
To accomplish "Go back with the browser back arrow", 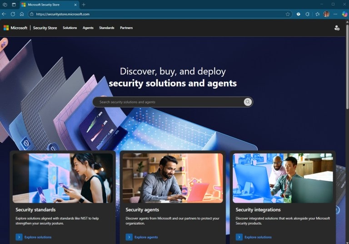I will (x=4, y=14).
